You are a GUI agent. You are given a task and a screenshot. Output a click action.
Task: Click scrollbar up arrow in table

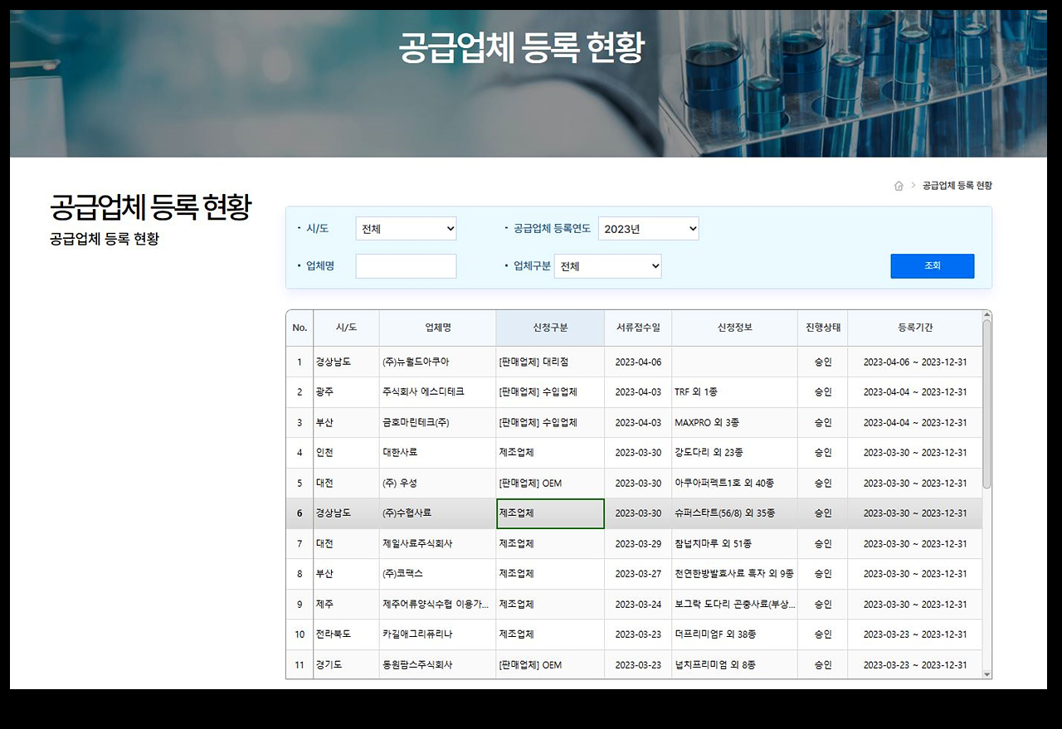pos(986,315)
